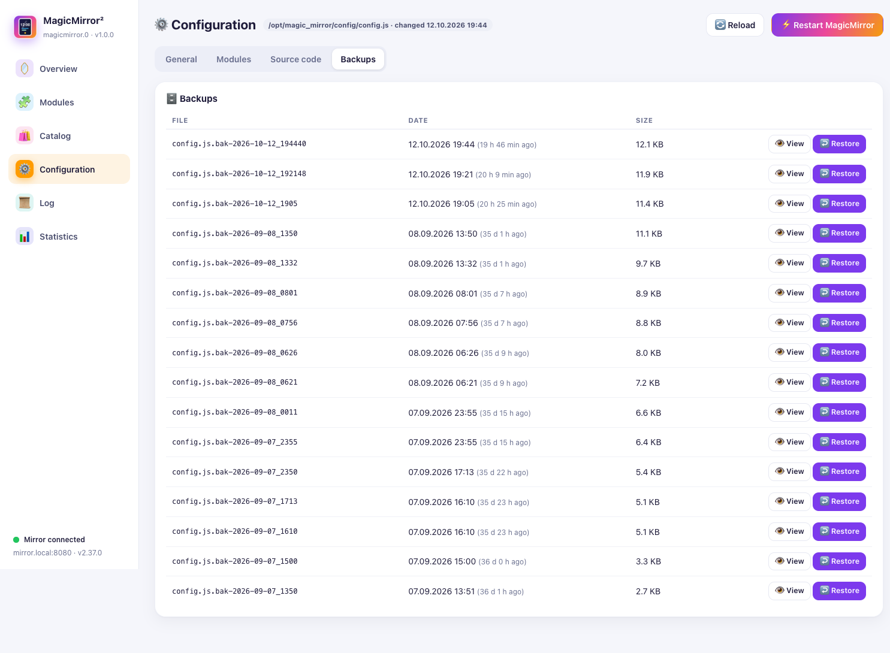Click the FILE column header
This screenshot has height=653, width=890.
180,120
